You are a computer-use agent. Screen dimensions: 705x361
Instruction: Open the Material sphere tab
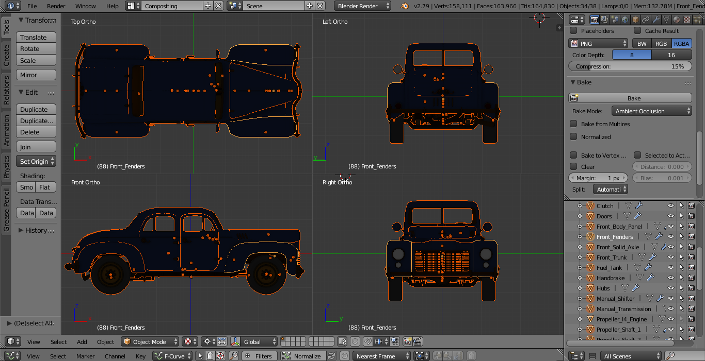[x=677, y=20]
